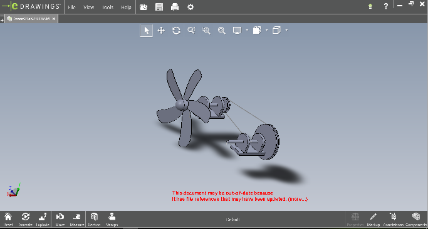Activate the Measure tool

(77, 220)
